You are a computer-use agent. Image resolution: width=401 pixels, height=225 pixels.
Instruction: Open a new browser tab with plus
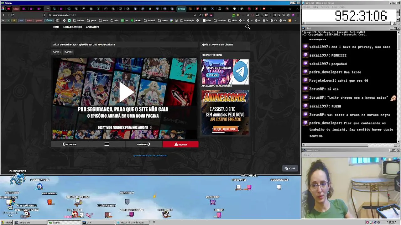coord(271,9)
